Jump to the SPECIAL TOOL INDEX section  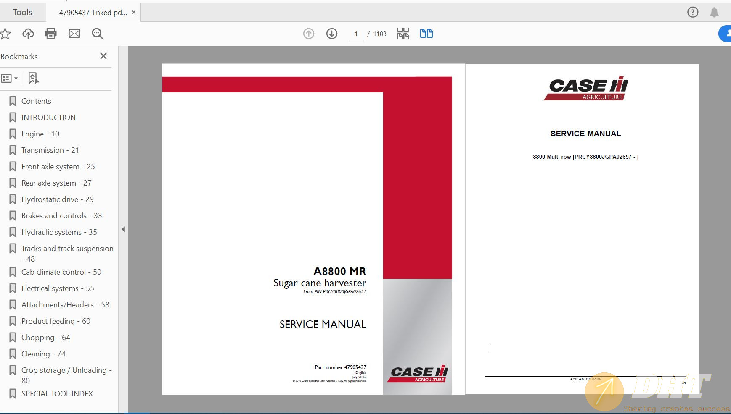(x=57, y=393)
